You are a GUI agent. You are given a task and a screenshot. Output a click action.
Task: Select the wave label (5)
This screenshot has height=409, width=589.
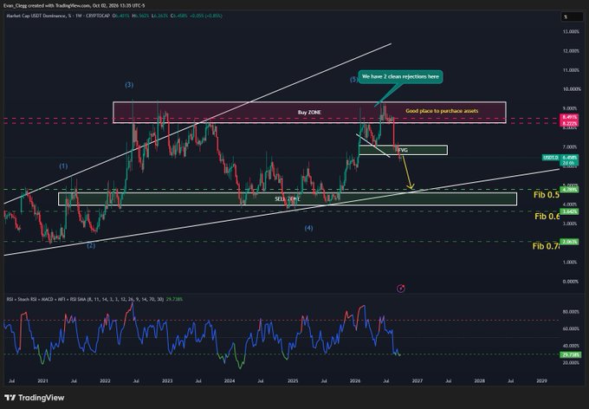pyautogui.click(x=354, y=80)
